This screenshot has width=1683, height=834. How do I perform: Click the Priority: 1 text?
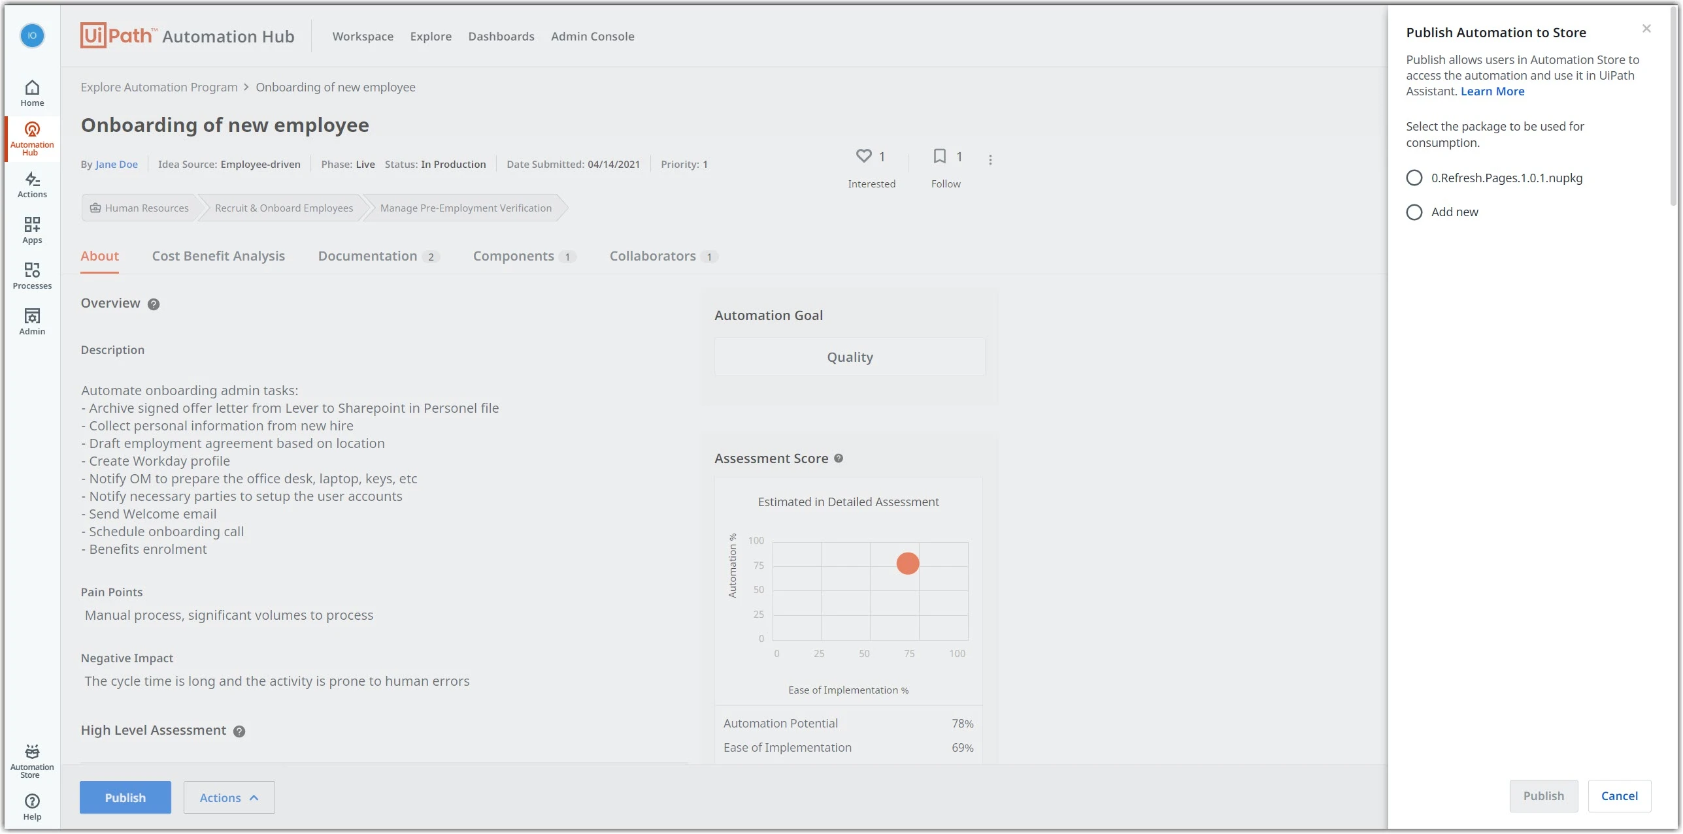coord(684,165)
